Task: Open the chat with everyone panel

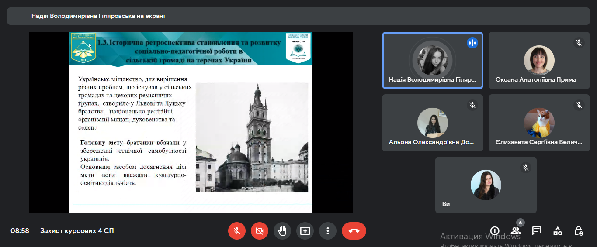Action: (x=537, y=231)
